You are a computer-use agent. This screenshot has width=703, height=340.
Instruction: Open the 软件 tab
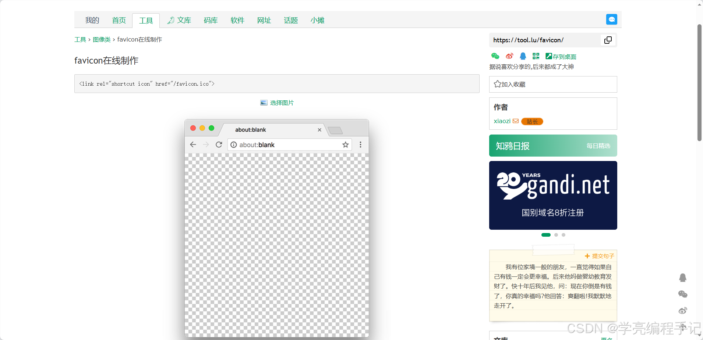pos(237,20)
